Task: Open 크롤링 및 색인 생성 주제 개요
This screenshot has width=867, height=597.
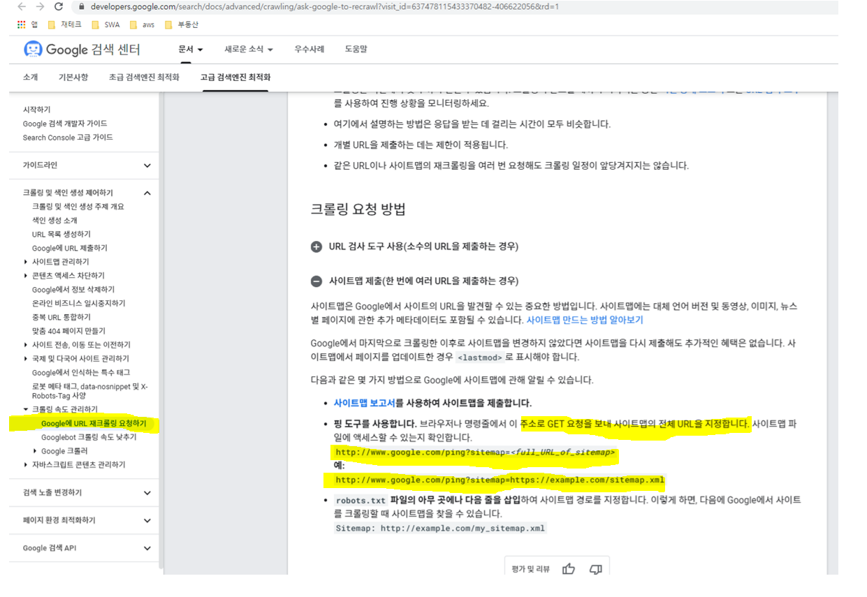Action: tap(78, 207)
